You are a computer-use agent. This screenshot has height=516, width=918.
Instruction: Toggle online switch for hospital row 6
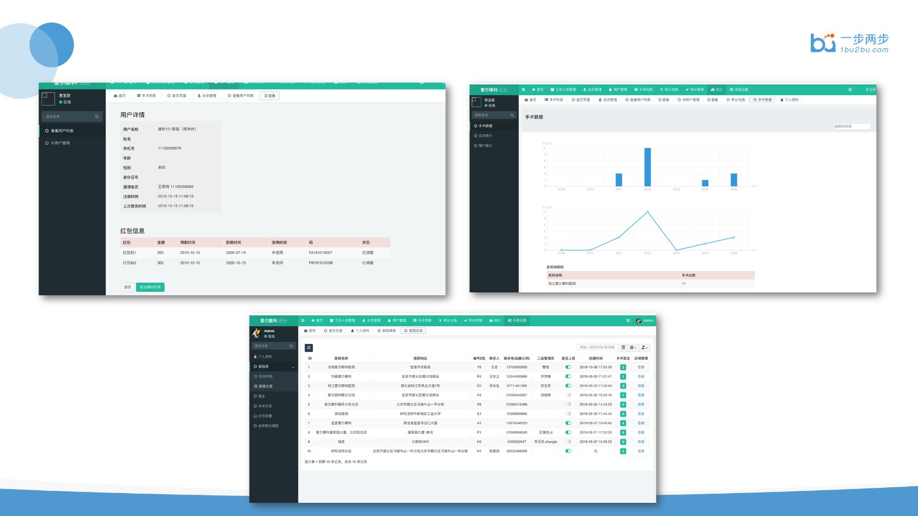click(568, 413)
